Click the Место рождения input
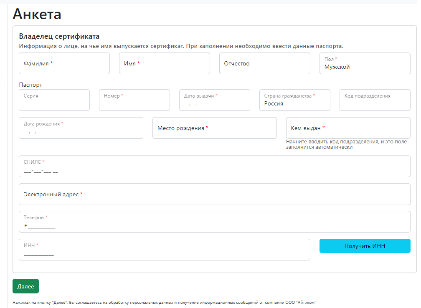421x308 pixels. 214,128
